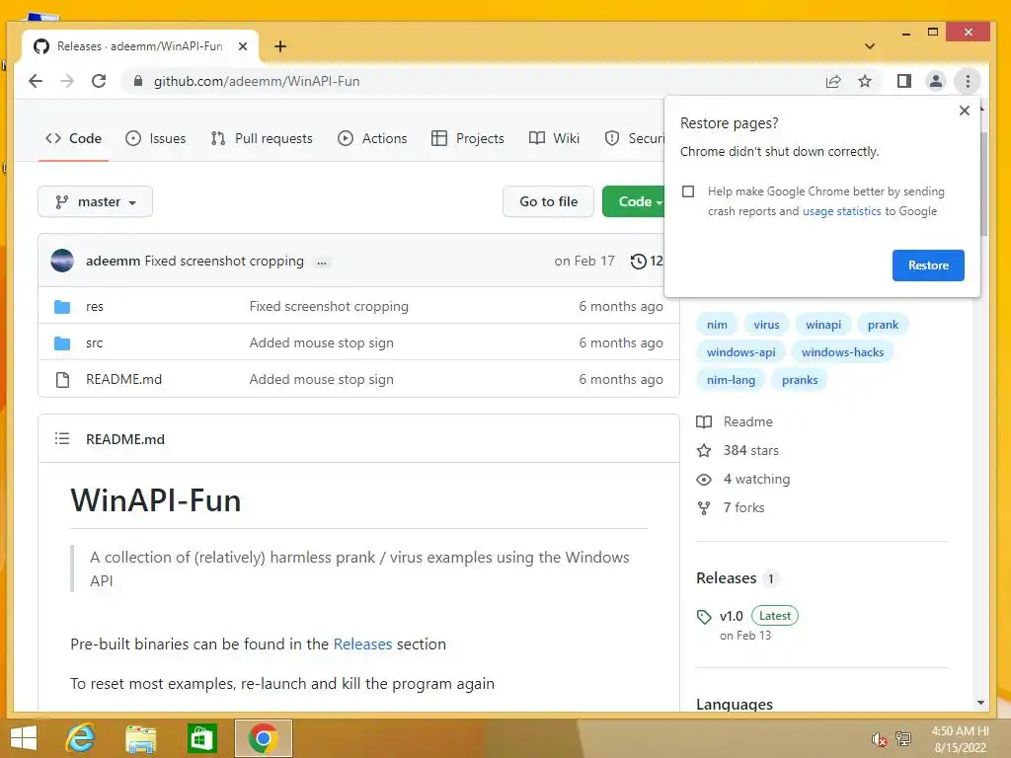1011x758 pixels.
Task: Open the Projects tab
Action: (x=467, y=138)
